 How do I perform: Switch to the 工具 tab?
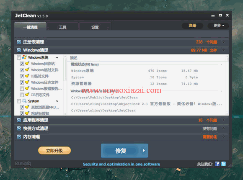62,27
